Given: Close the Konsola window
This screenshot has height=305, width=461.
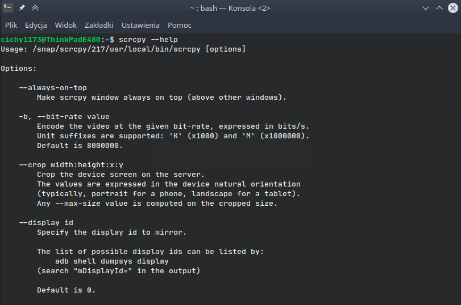Looking at the screenshot, I should click(x=452, y=9).
